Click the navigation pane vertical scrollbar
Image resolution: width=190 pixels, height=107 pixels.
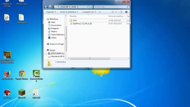coord(66,39)
